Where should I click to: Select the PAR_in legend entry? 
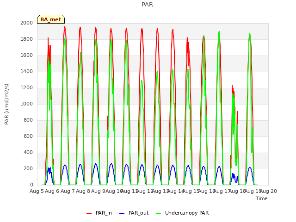pos(99,213)
